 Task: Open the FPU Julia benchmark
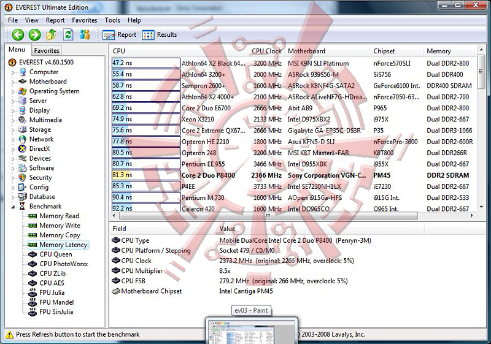coord(52,292)
